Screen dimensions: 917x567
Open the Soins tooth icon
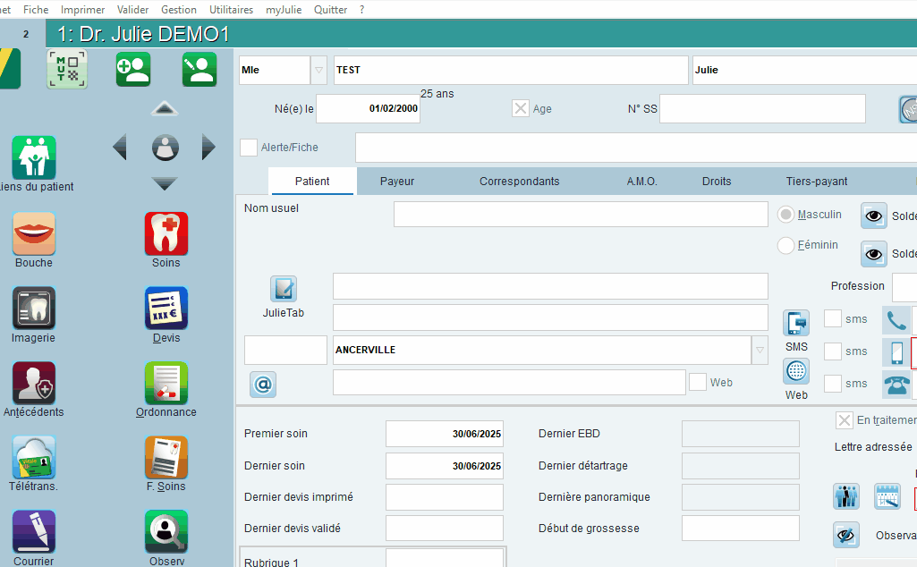coord(166,233)
